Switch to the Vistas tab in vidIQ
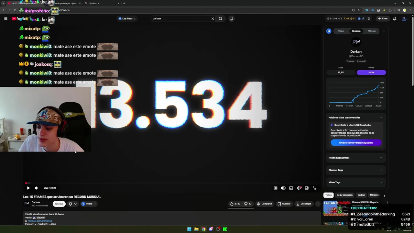Image resolution: width=414 pixels, height=233 pixels. [341, 31]
